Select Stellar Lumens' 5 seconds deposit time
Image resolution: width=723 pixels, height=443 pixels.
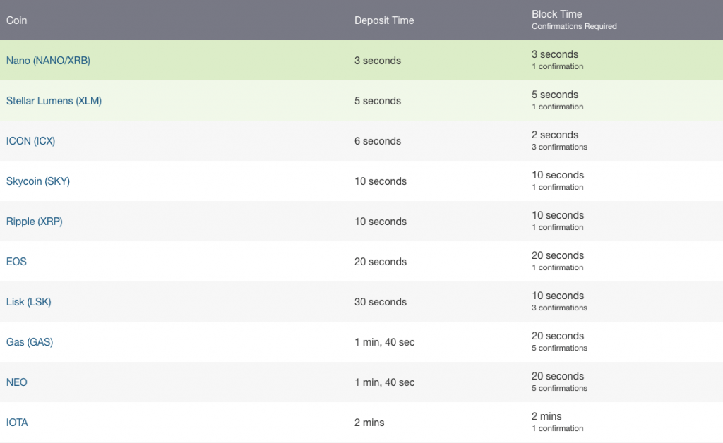coord(378,100)
